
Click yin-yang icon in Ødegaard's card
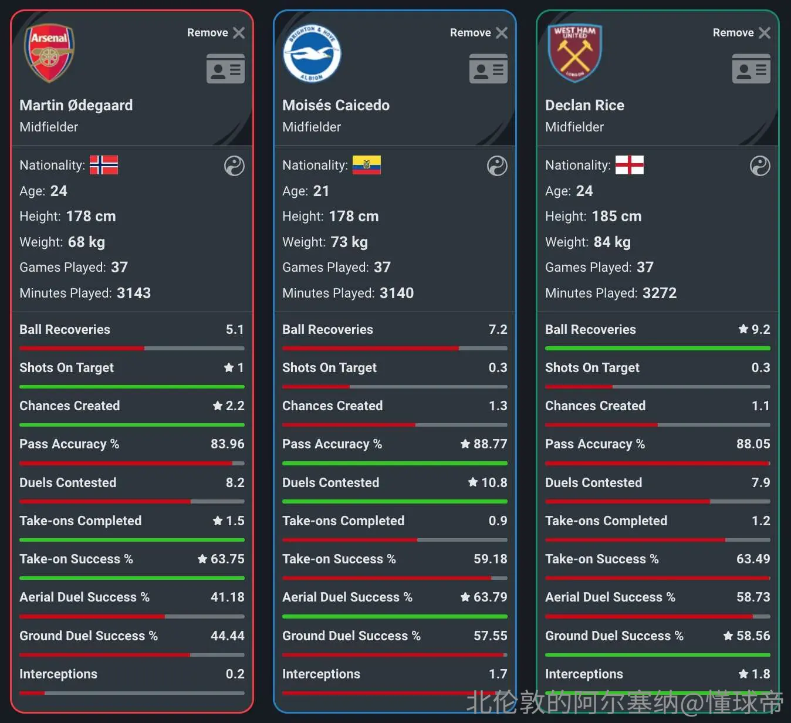click(x=234, y=166)
